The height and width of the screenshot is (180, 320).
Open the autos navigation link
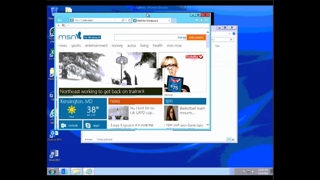coord(131,45)
